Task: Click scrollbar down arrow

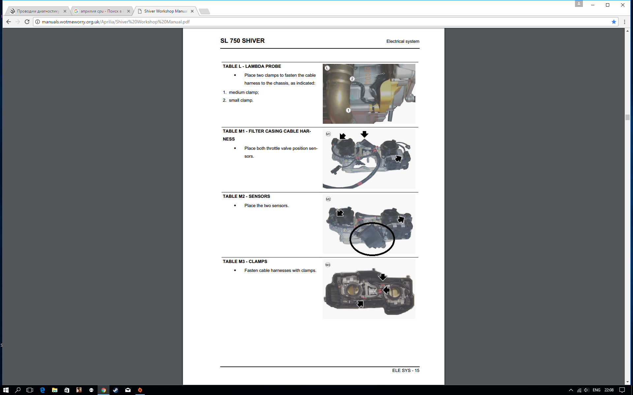Action: (x=627, y=382)
